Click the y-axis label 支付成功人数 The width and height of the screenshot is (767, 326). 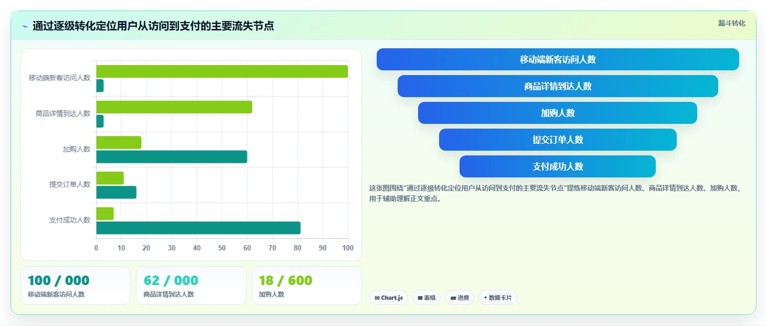point(70,220)
